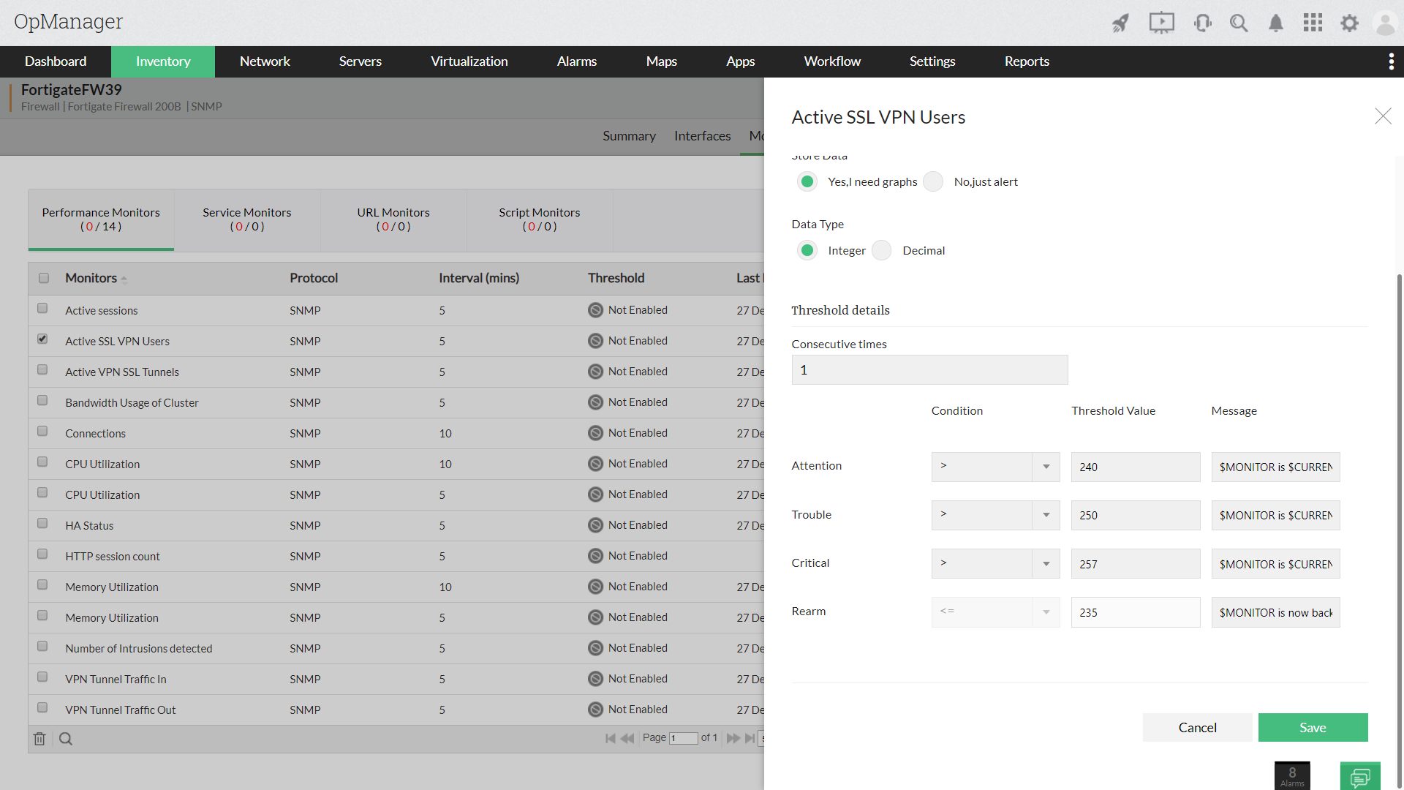The width and height of the screenshot is (1404, 790).
Task: Select the 'No, just alert' radio option
Action: pyautogui.click(x=933, y=181)
